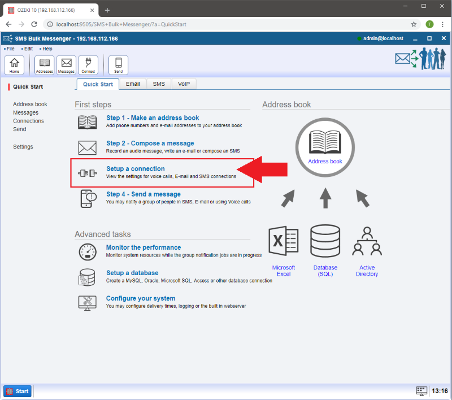Click the Microsoft Excel icon

(284, 242)
